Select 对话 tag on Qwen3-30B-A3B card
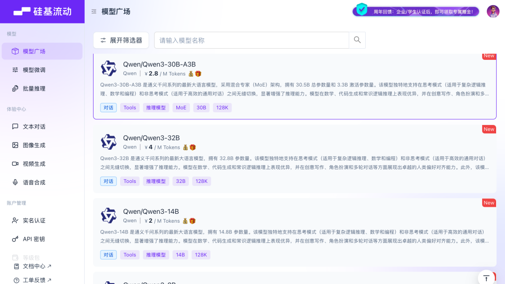The width and height of the screenshot is (505, 284). (108, 108)
